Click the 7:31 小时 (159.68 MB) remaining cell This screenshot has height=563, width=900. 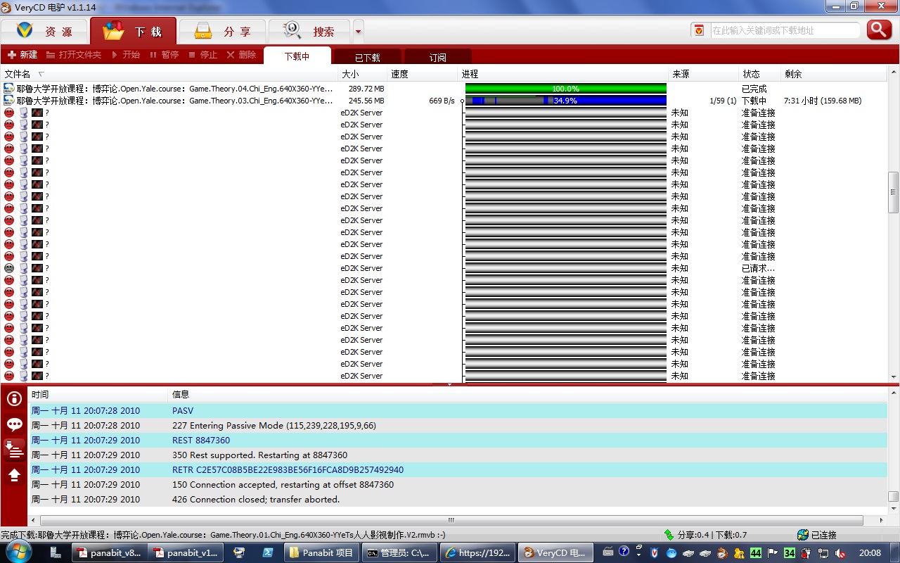click(x=823, y=101)
